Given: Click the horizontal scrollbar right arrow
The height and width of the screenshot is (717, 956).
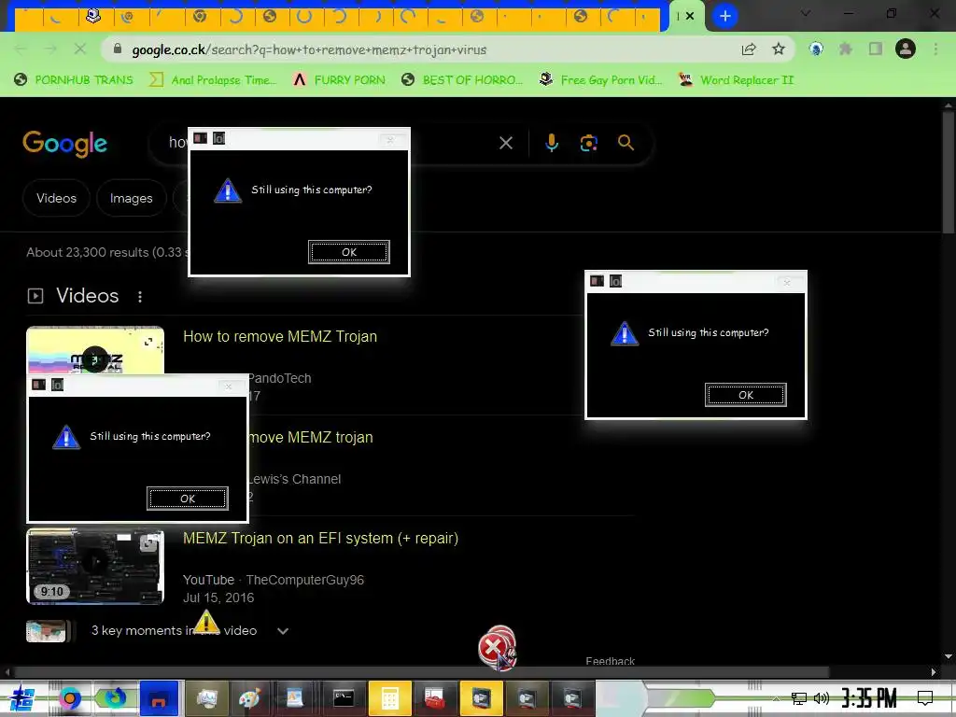Looking at the screenshot, I should click(934, 672).
